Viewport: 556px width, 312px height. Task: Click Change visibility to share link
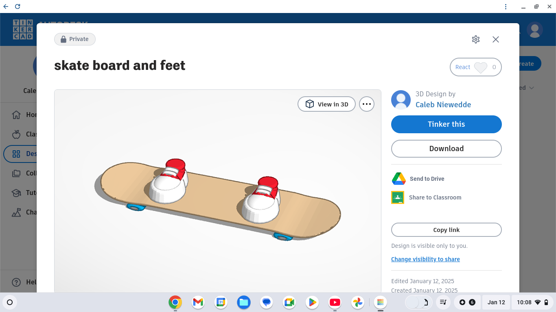[425, 259]
